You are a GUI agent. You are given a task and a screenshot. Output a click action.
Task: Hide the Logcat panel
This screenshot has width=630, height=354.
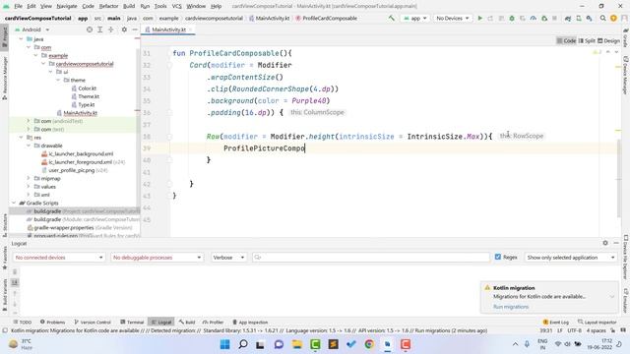pos(616,243)
